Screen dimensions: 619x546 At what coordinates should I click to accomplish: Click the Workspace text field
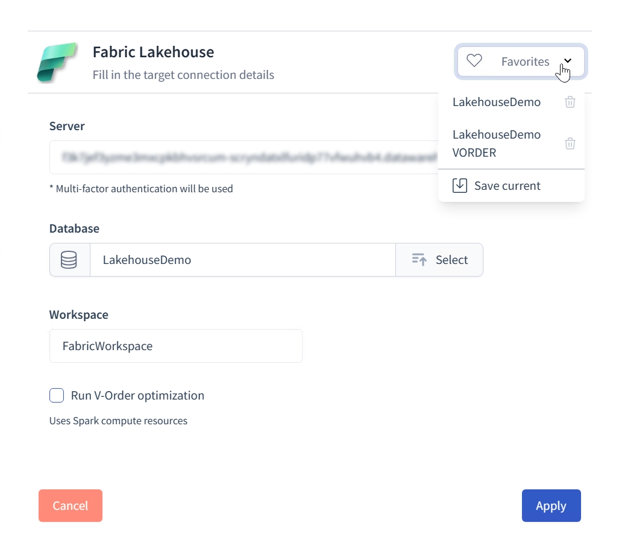pyautogui.click(x=175, y=346)
